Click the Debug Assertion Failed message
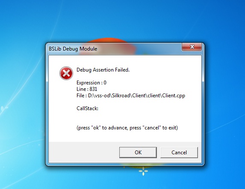The width and height of the screenshot is (245, 189). (103, 70)
